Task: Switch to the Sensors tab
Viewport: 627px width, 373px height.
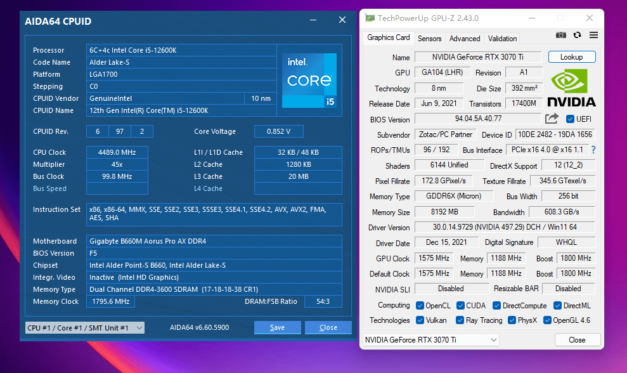Action: click(429, 38)
